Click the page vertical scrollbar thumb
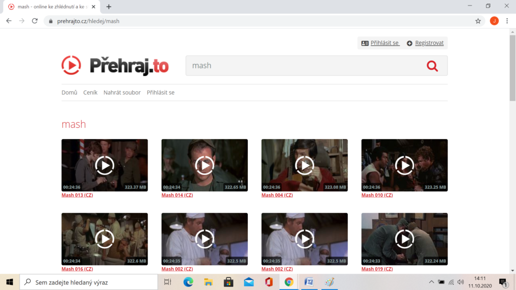The height and width of the screenshot is (290, 516). [512, 67]
